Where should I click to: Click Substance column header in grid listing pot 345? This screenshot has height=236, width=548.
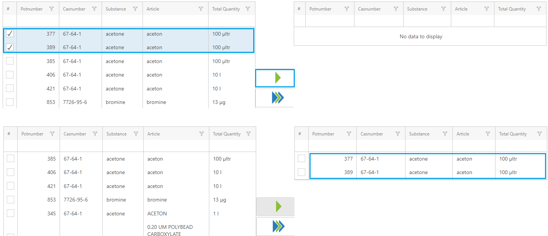click(x=116, y=134)
